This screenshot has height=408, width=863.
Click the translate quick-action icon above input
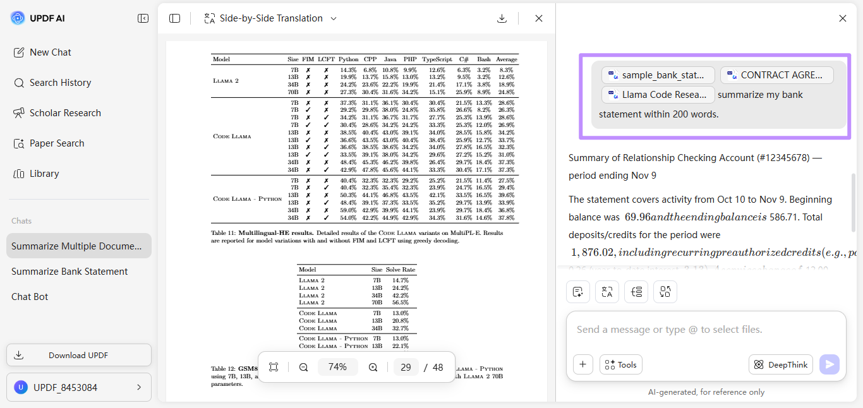[x=607, y=292]
